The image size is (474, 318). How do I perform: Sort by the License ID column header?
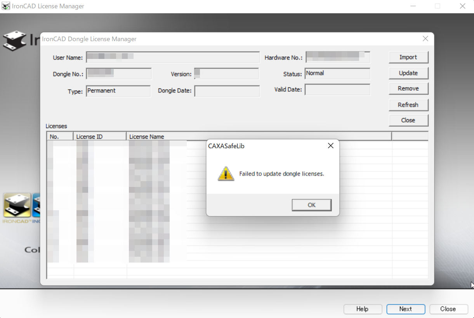point(100,137)
